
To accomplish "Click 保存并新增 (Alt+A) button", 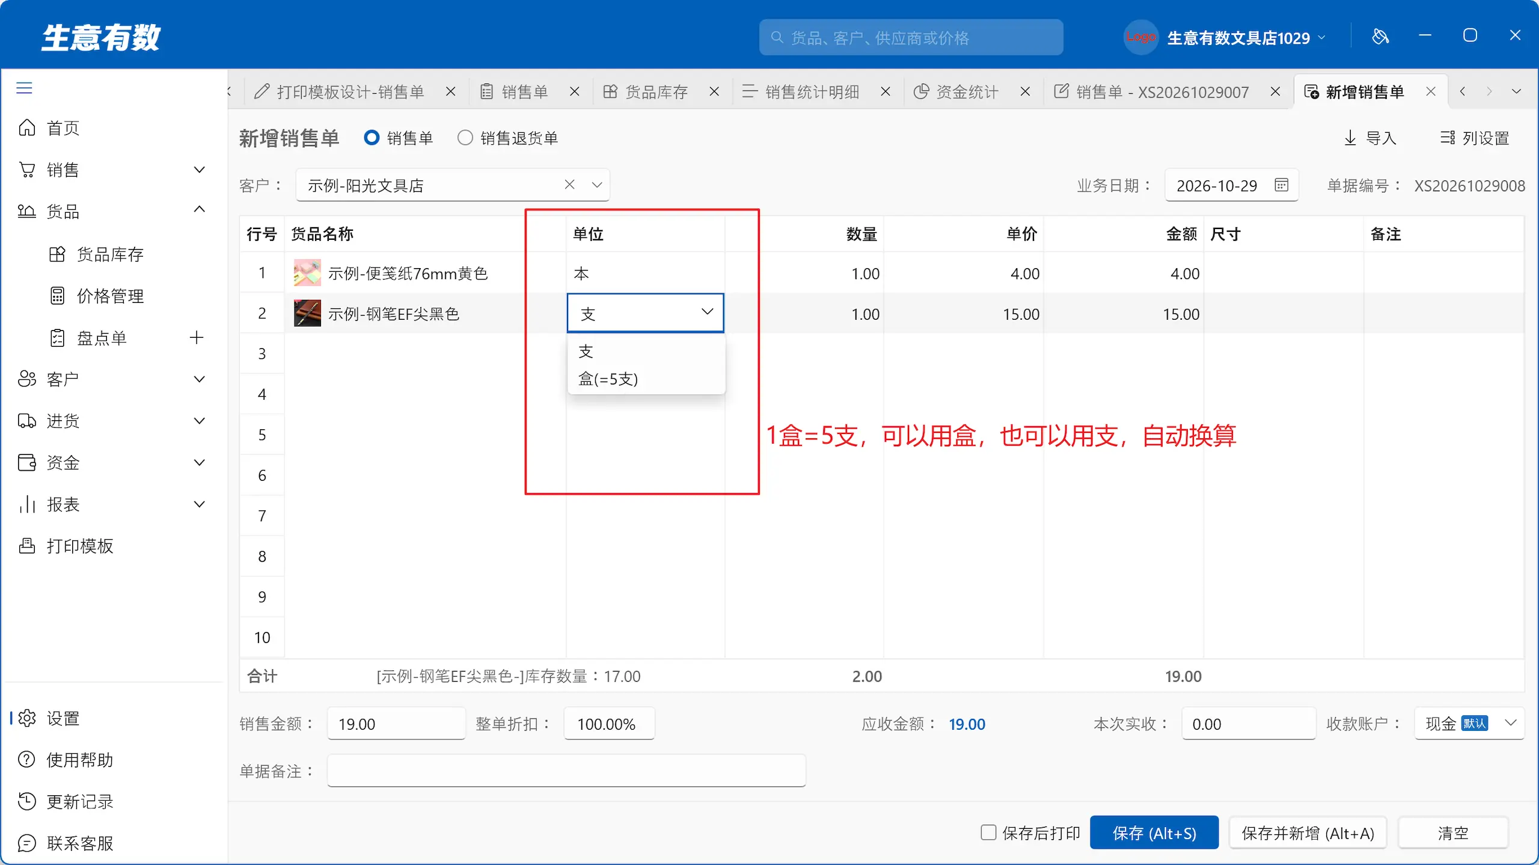I will point(1308,833).
